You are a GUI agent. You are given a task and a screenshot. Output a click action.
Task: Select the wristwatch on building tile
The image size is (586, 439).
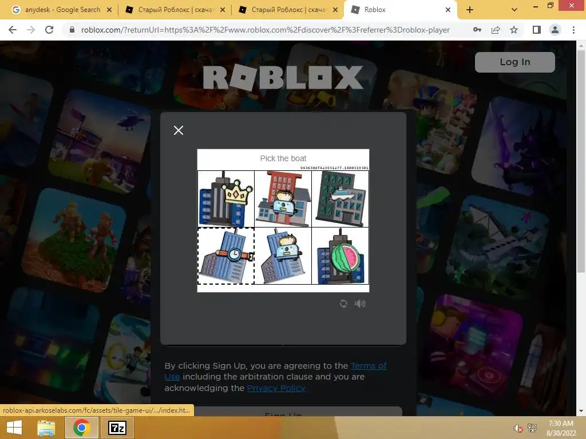(x=226, y=256)
